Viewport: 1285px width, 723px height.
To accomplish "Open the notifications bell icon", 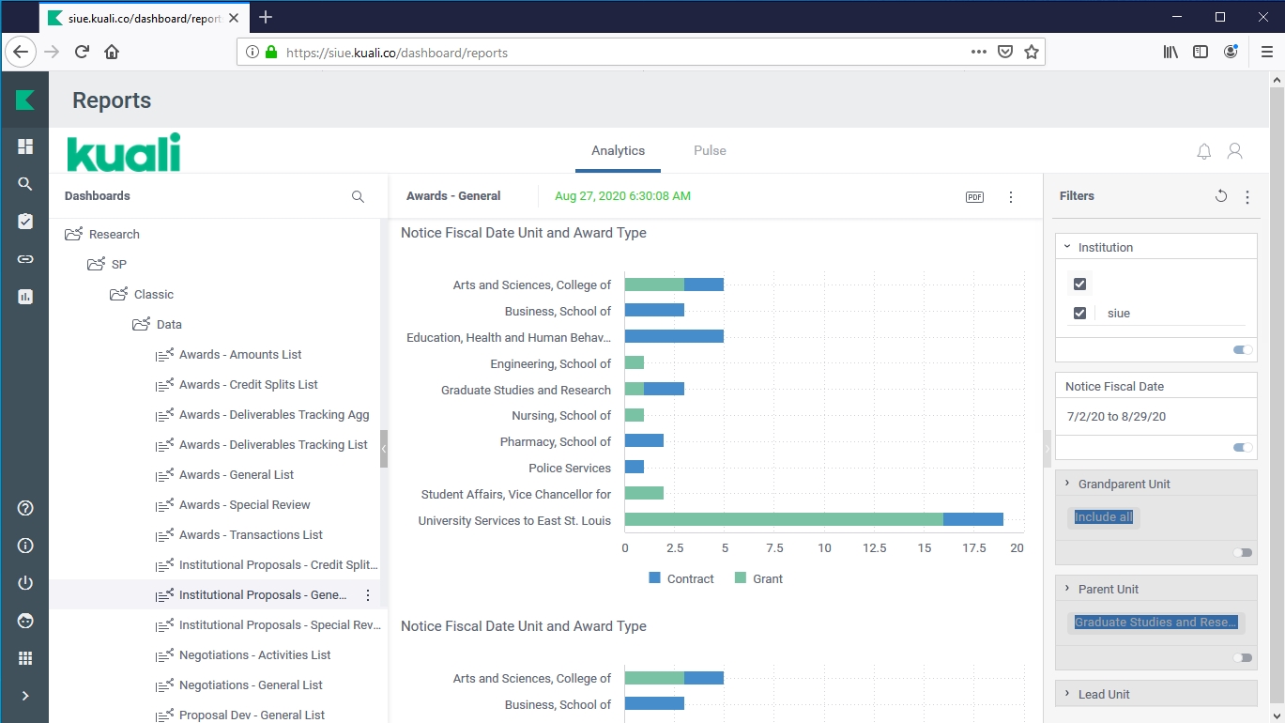I will [x=1203, y=151].
